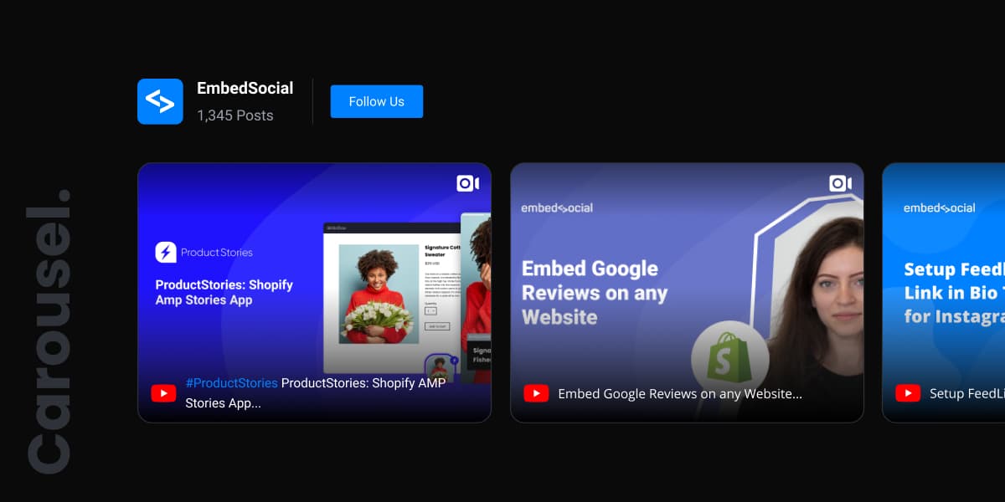Click the Signature Cotton Sweater product image
This screenshot has height=502, width=1005.
[379, 293]
